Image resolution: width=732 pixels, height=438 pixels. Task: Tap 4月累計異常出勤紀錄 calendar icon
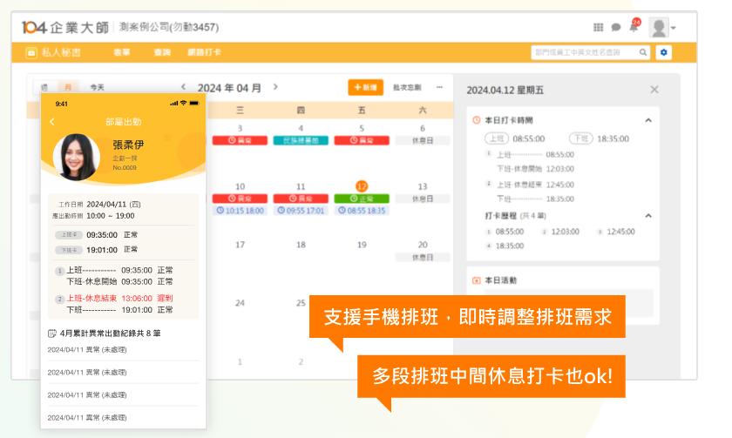coord(51,333)
